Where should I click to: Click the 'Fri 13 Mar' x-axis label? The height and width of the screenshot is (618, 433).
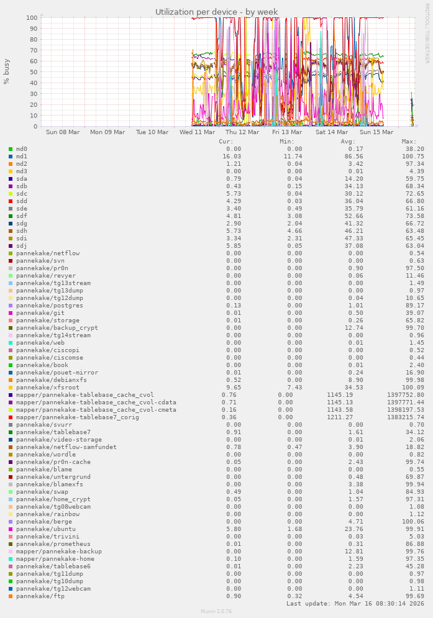pyautogui.click(x=287, y=132)
